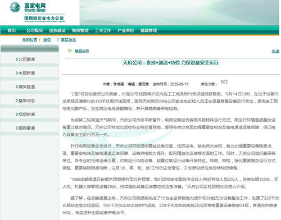This screenshot has height=220, width=281.
Task: Click the paragraph starting 当前第二轮高温天气期间
Action: pos(169,127)
